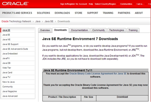
Task: Open the 'I am a...' dropdown
Action: 141,4
